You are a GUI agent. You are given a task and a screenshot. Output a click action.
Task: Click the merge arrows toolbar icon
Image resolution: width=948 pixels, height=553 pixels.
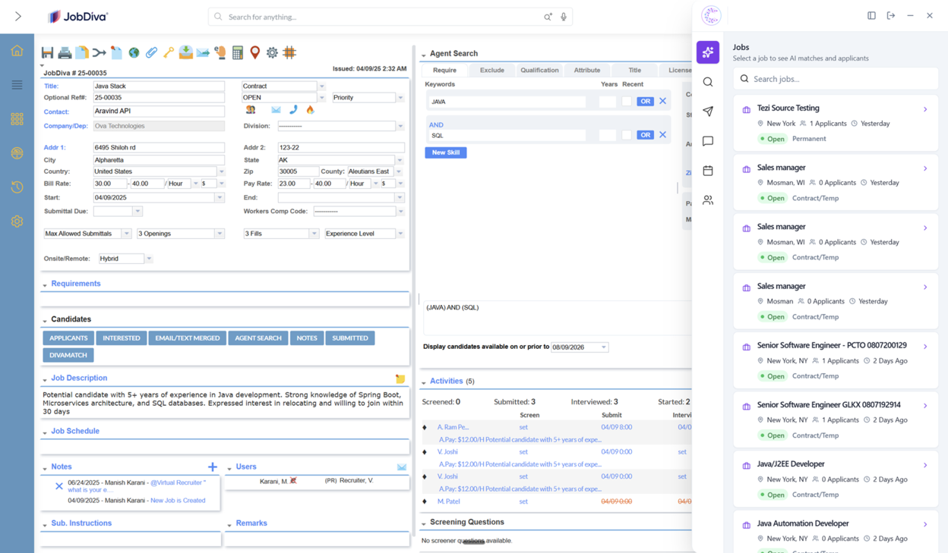click(100, 52)
